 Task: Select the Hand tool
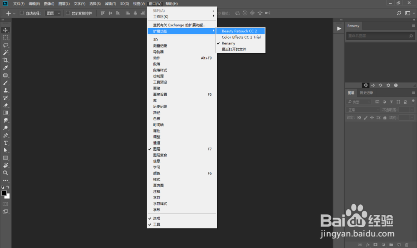(5, 165)
